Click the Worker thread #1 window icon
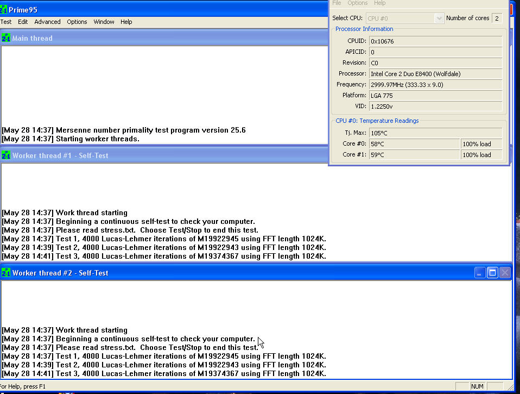 5,155
